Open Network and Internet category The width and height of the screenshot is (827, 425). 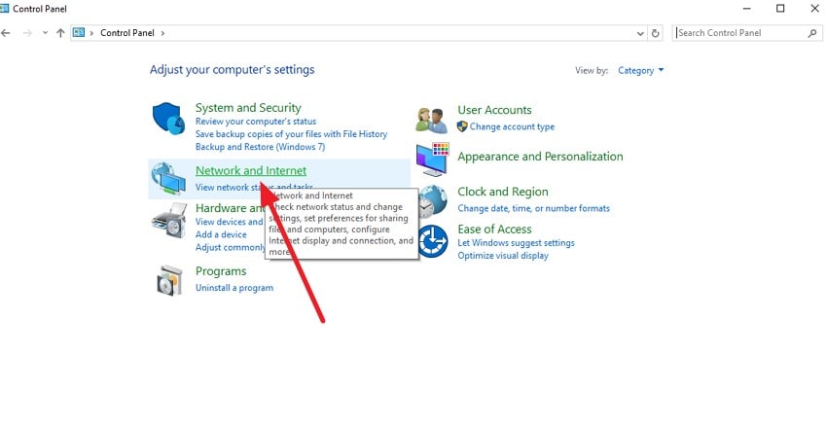[250, 170]
